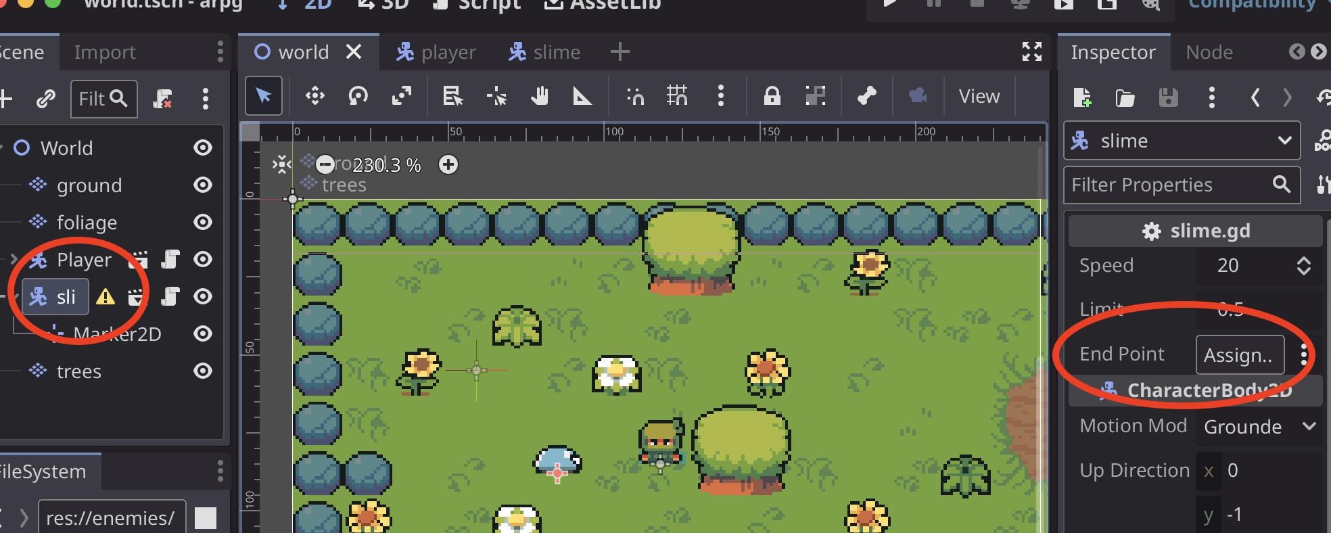Open the slime node's attached script
Image resolution: width=1331 pixels, height=533 pixels.
(x=170, y=297)
